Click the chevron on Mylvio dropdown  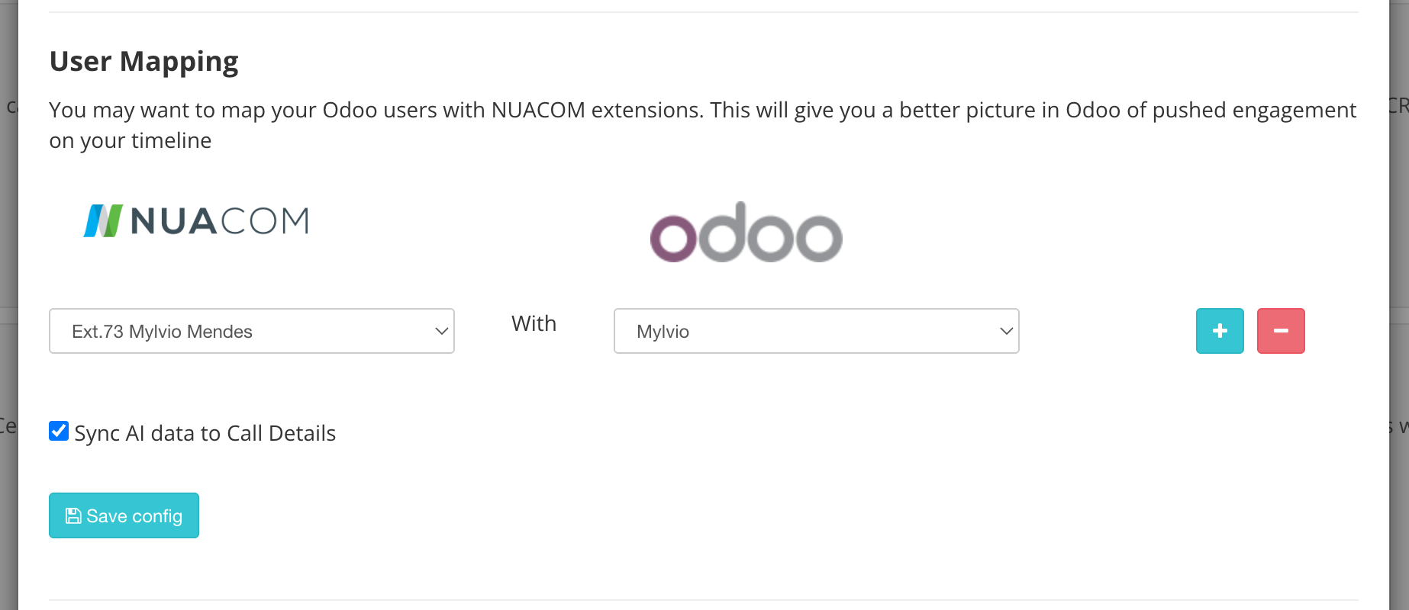[x=1006, y=331]
